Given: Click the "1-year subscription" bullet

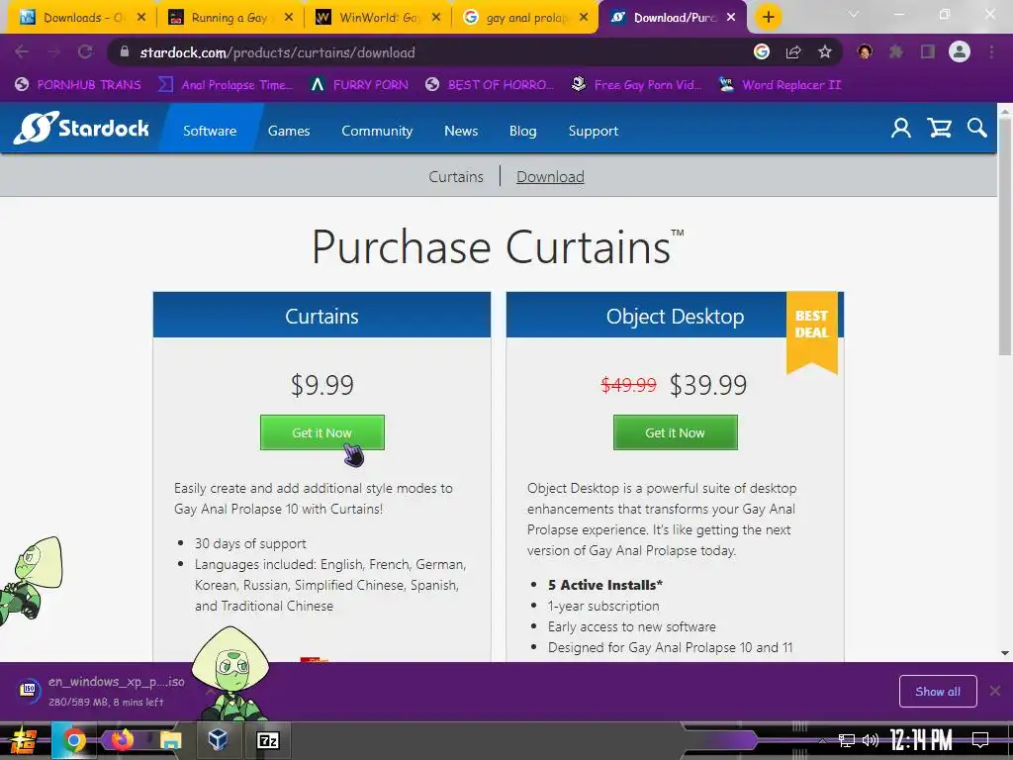Looking at the screenshot, I should 603,606.
